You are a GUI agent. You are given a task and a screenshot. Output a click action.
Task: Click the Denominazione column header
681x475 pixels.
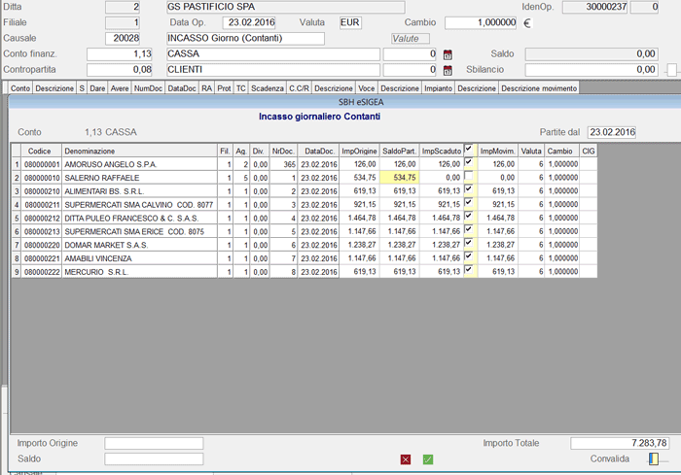pyautogui.click(x=139, y=151)
